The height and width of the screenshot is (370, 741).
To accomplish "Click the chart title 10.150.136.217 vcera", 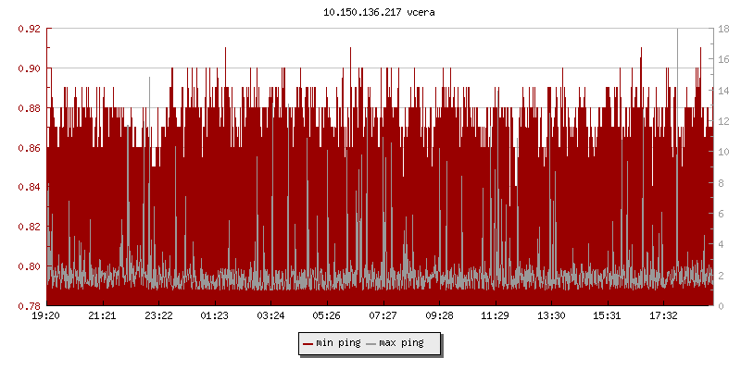I will tap(370, 13).
